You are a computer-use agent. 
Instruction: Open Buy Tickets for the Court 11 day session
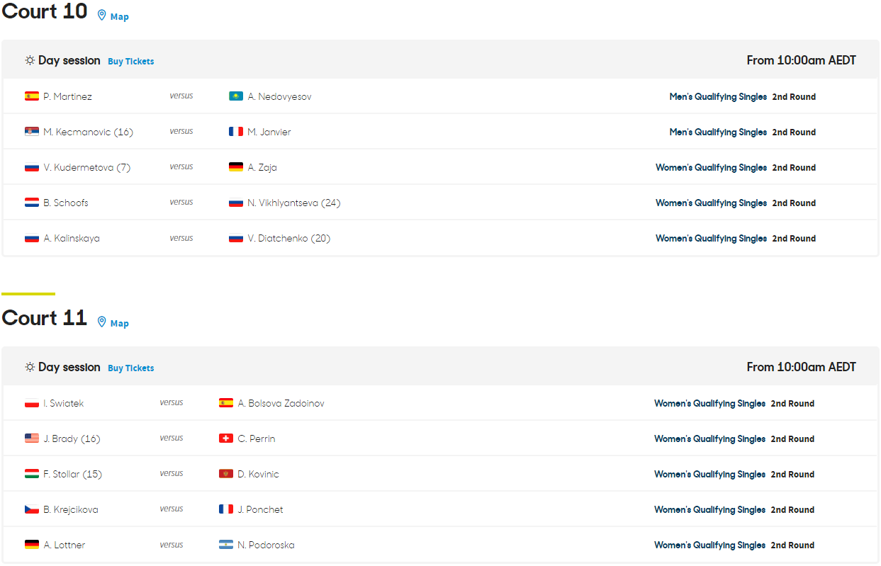coord(131,368)
